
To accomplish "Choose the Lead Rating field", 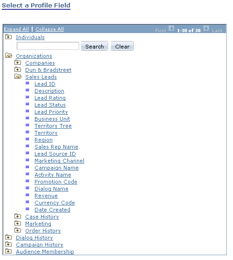I will [50, 98].
